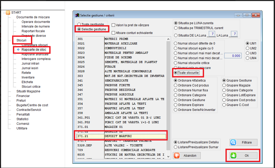Open Documente de miscare tree node
This screenshot has width=275, height=168.
(x=33, y=17)
